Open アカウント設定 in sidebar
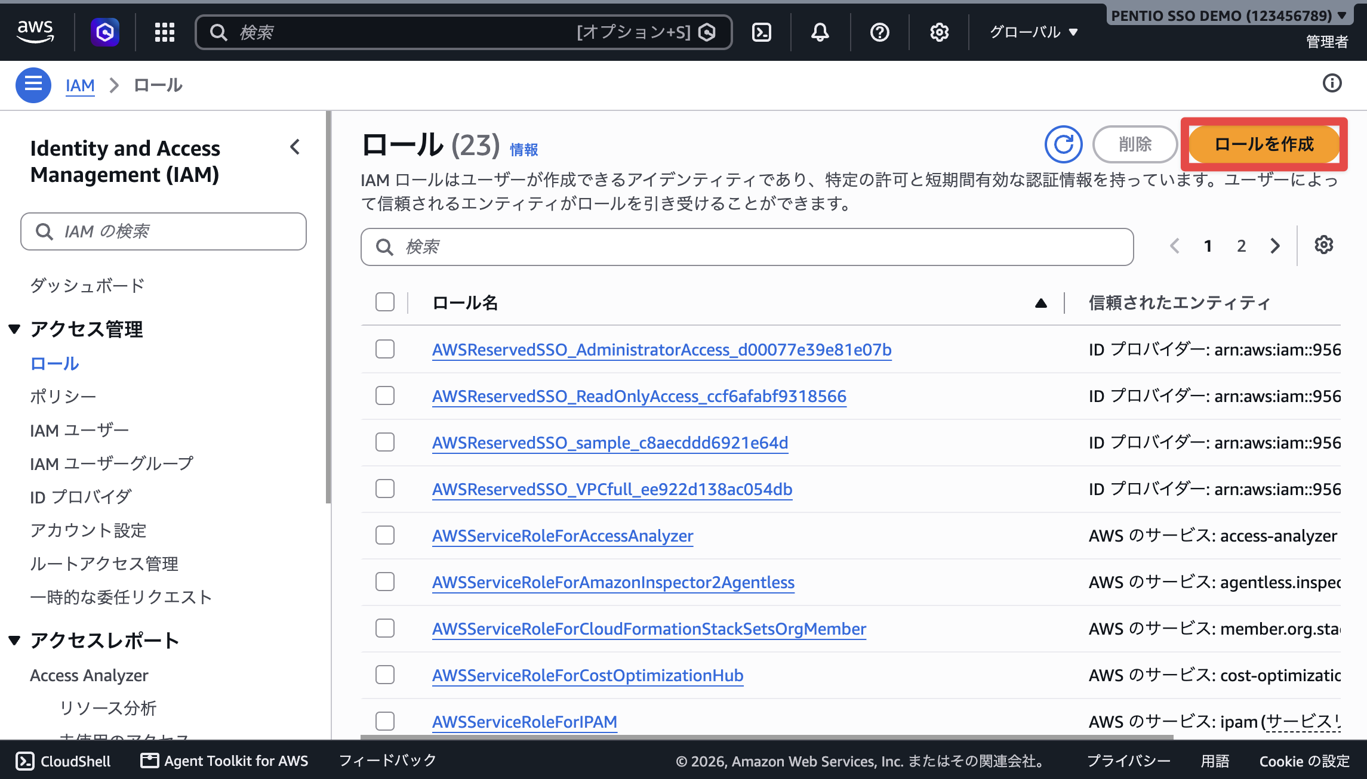The width and height of the screenshot is (1367, 779). pyautogui.click(x=88, y=530)
